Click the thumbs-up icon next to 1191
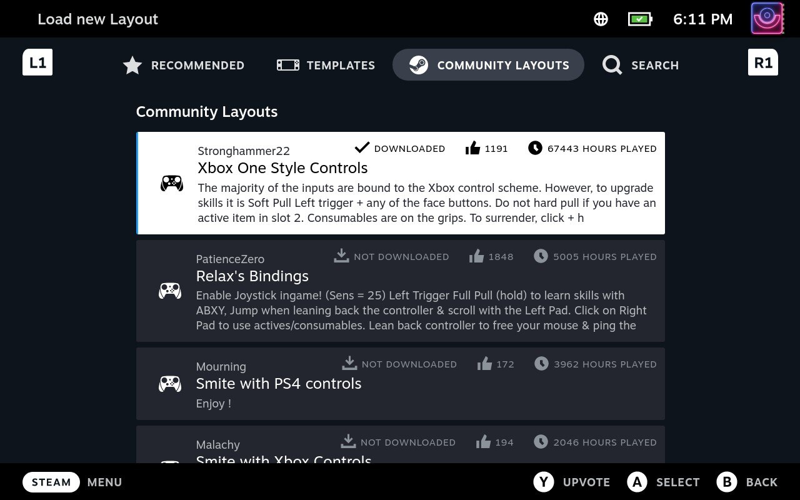 (x=473, y=148)
